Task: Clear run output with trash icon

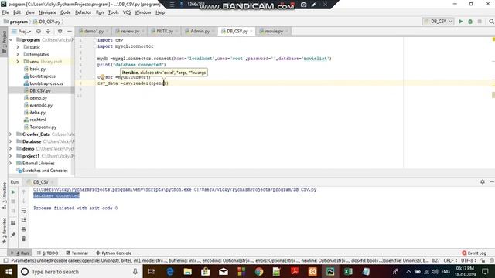Action: coord(24,239)
